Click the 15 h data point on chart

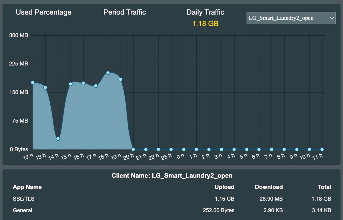(70, 84)
